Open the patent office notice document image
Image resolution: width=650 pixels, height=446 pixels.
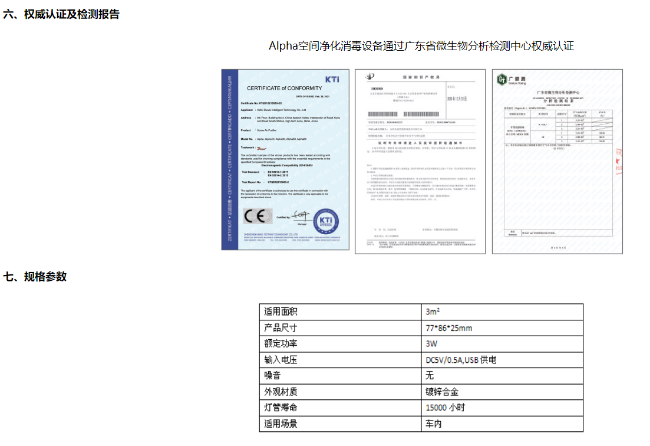pyautogui.click(x=420, y=162)
